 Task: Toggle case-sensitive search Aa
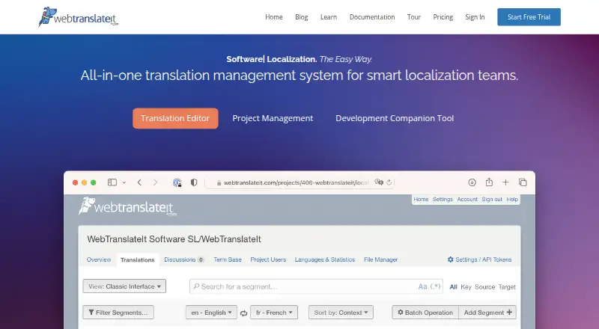click(x=422, y=286)
